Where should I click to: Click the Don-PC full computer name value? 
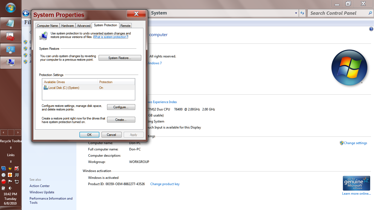[x=135, y=149]
